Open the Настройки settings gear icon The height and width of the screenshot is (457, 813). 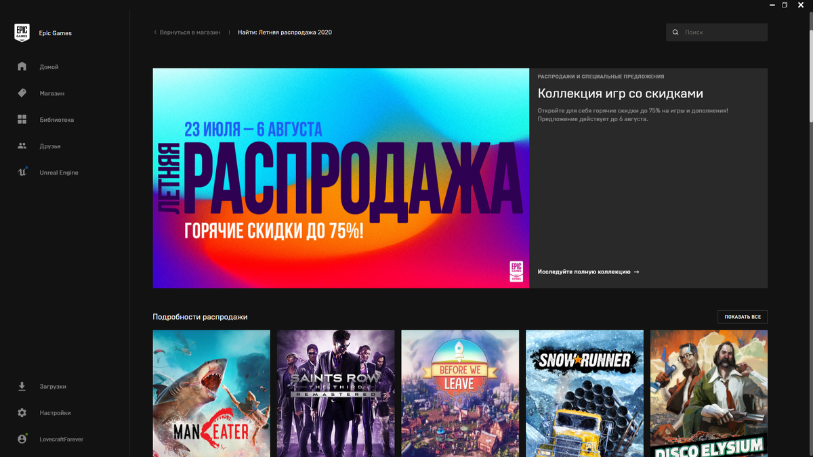point(22,412)
